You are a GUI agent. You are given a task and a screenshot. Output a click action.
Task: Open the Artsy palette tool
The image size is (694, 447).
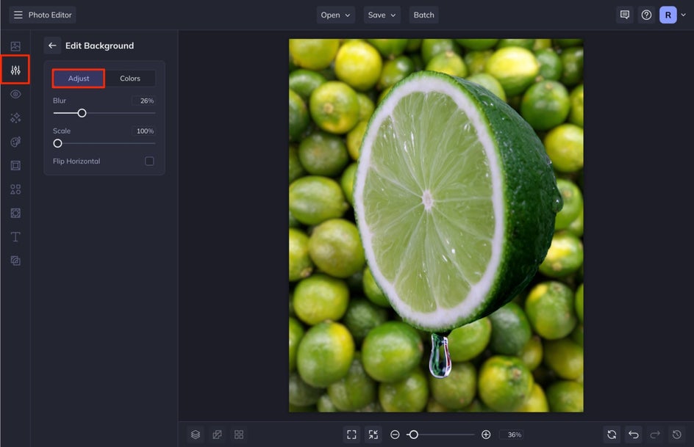tap(15, 142)
